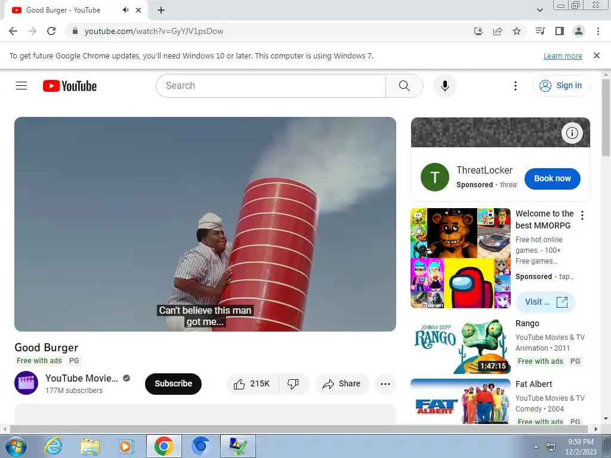Open the Chrome profile avatar

[x=579, y=31]
